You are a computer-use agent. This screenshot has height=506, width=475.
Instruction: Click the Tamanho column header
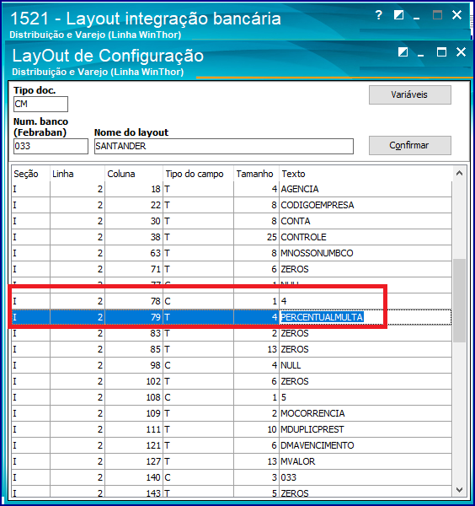point(256,174)
